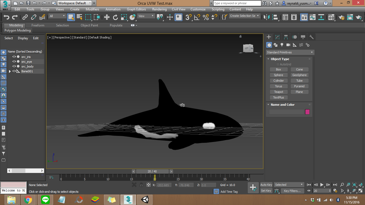Select the Select and Rotate tool
Image resolution: width=365 pixels, height=205 pixels.
(115, 17)
